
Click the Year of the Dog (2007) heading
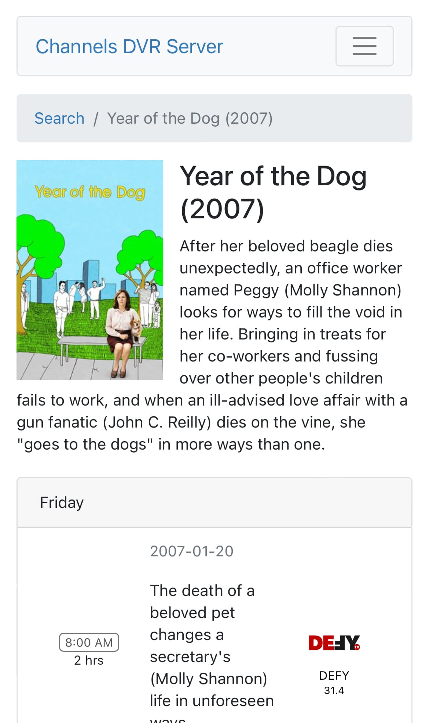[273, 192]
